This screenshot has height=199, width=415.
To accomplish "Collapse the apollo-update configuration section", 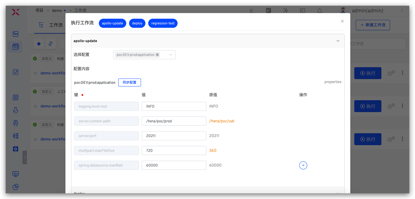I will point(338,41).
